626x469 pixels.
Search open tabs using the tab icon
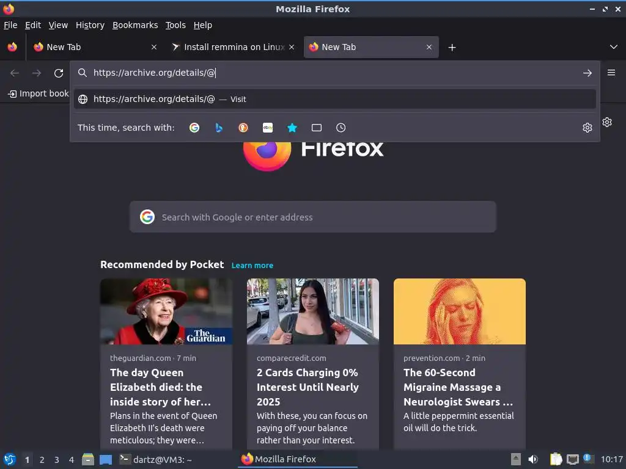[x=317, y=128]
